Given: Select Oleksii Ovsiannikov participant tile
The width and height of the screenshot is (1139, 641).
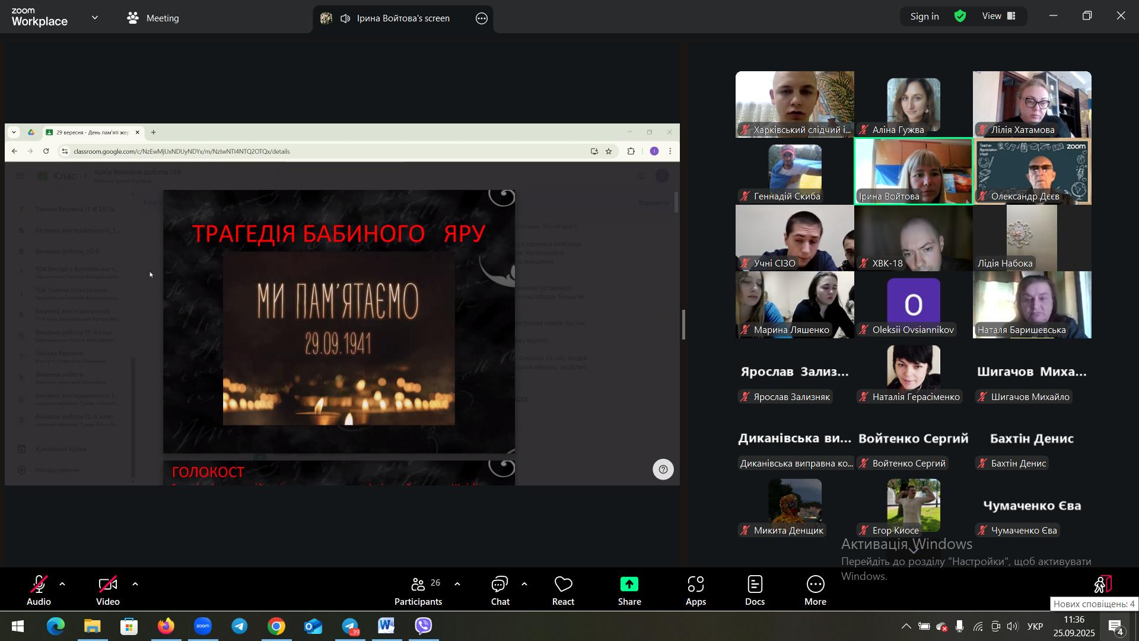Looking at the screenshot, I should (914, 305).
